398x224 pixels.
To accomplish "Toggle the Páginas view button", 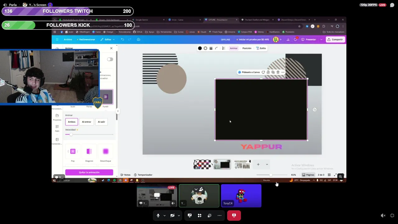I will (308, 175).
